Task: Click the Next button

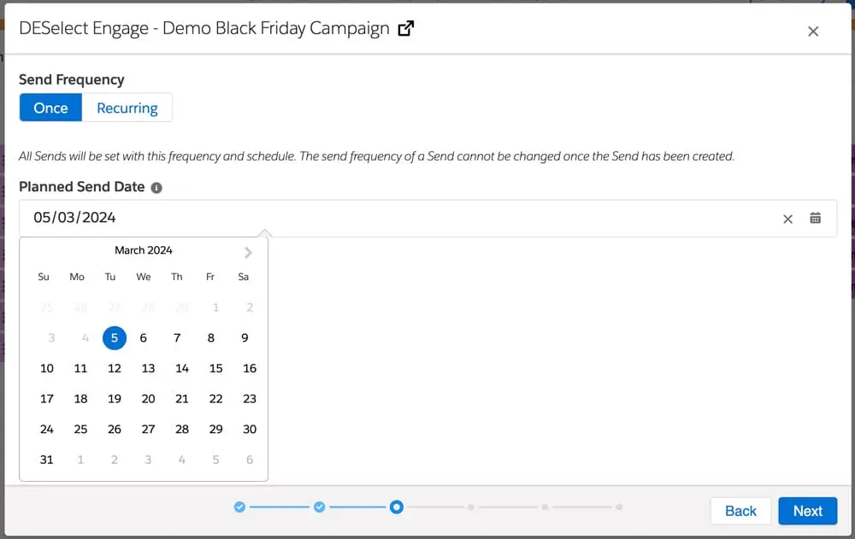Action: point(807,511)
